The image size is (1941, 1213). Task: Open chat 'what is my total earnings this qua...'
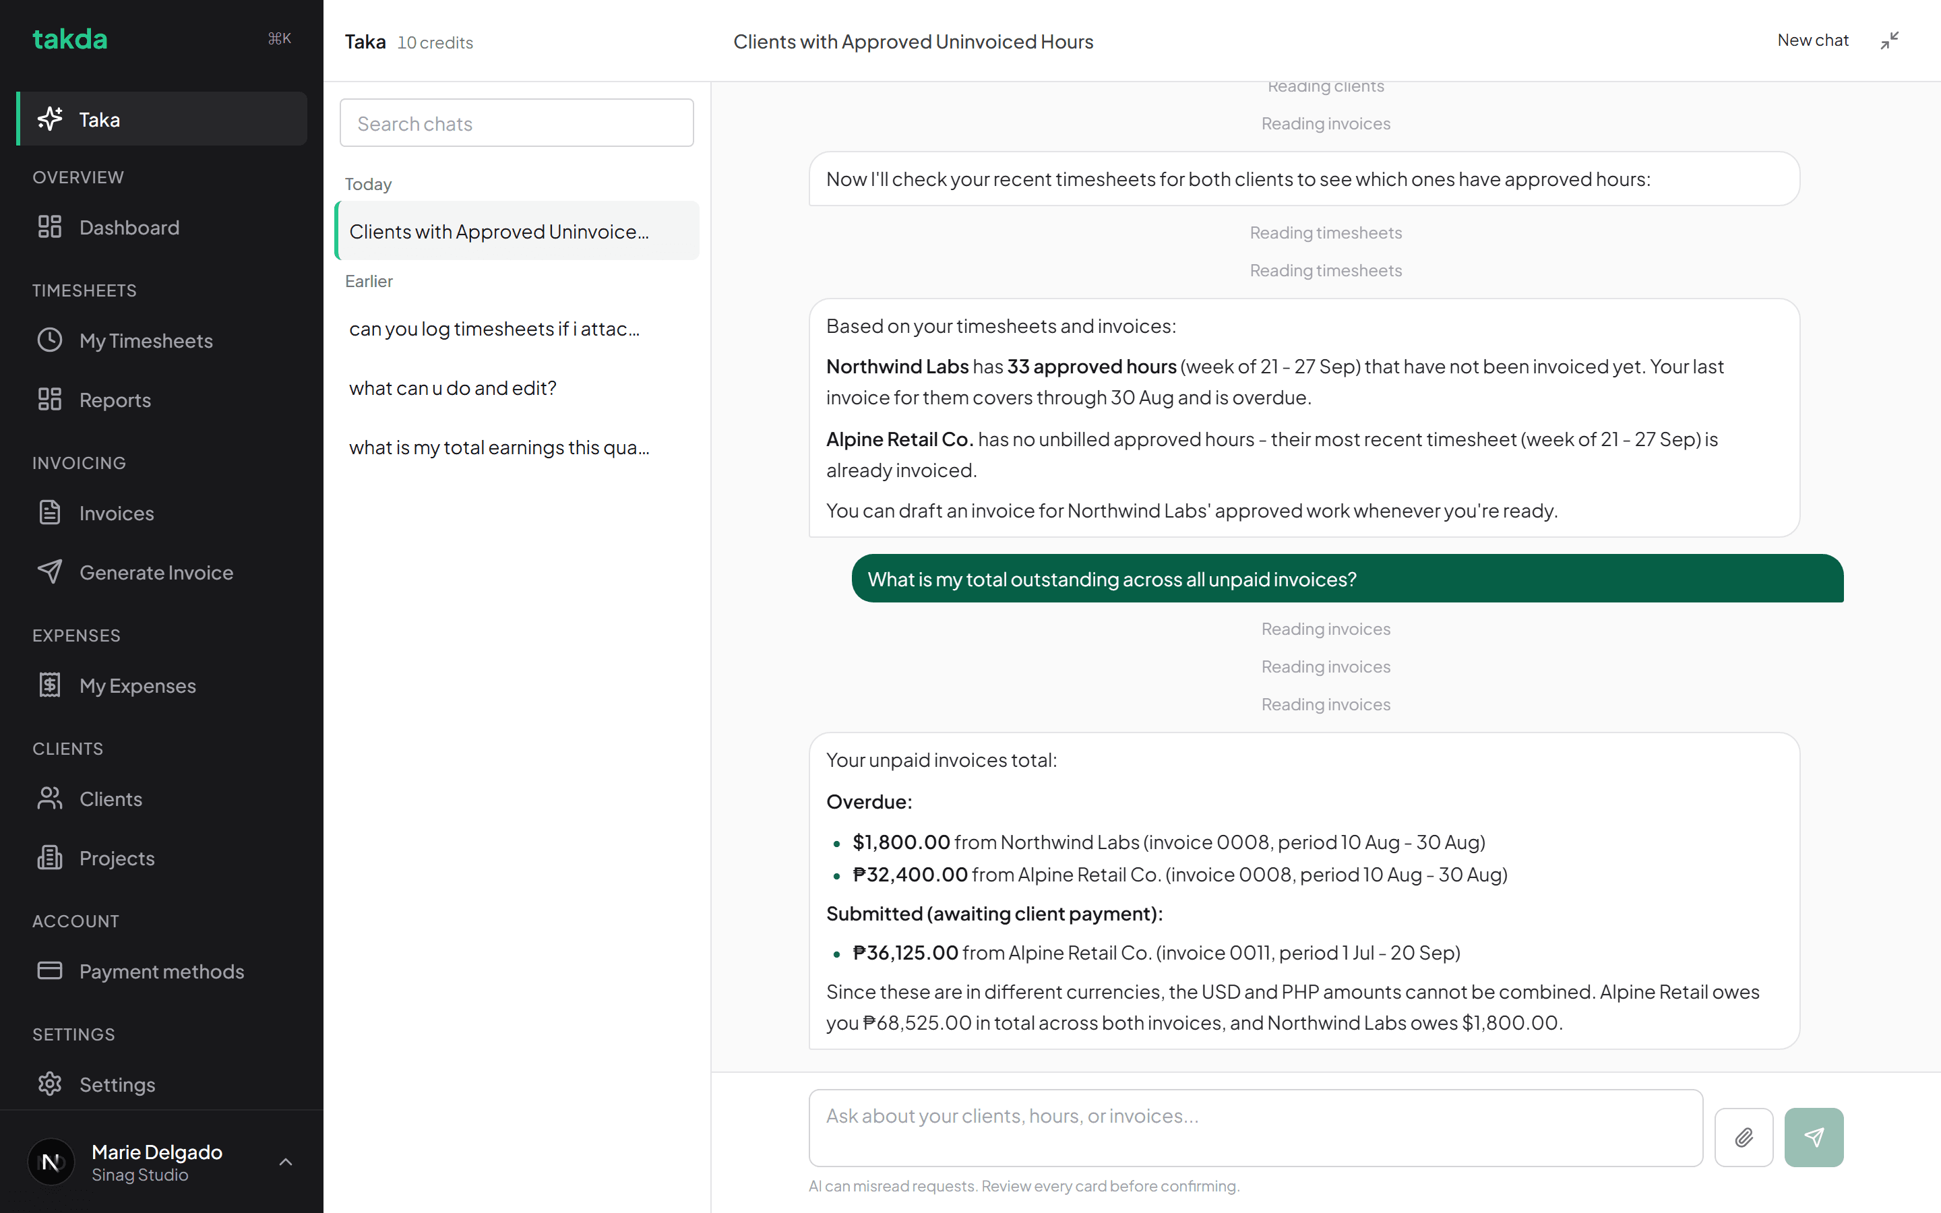[x=516, y=447]
